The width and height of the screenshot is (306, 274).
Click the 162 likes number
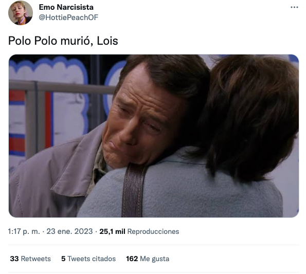click(x=132, y=259)
